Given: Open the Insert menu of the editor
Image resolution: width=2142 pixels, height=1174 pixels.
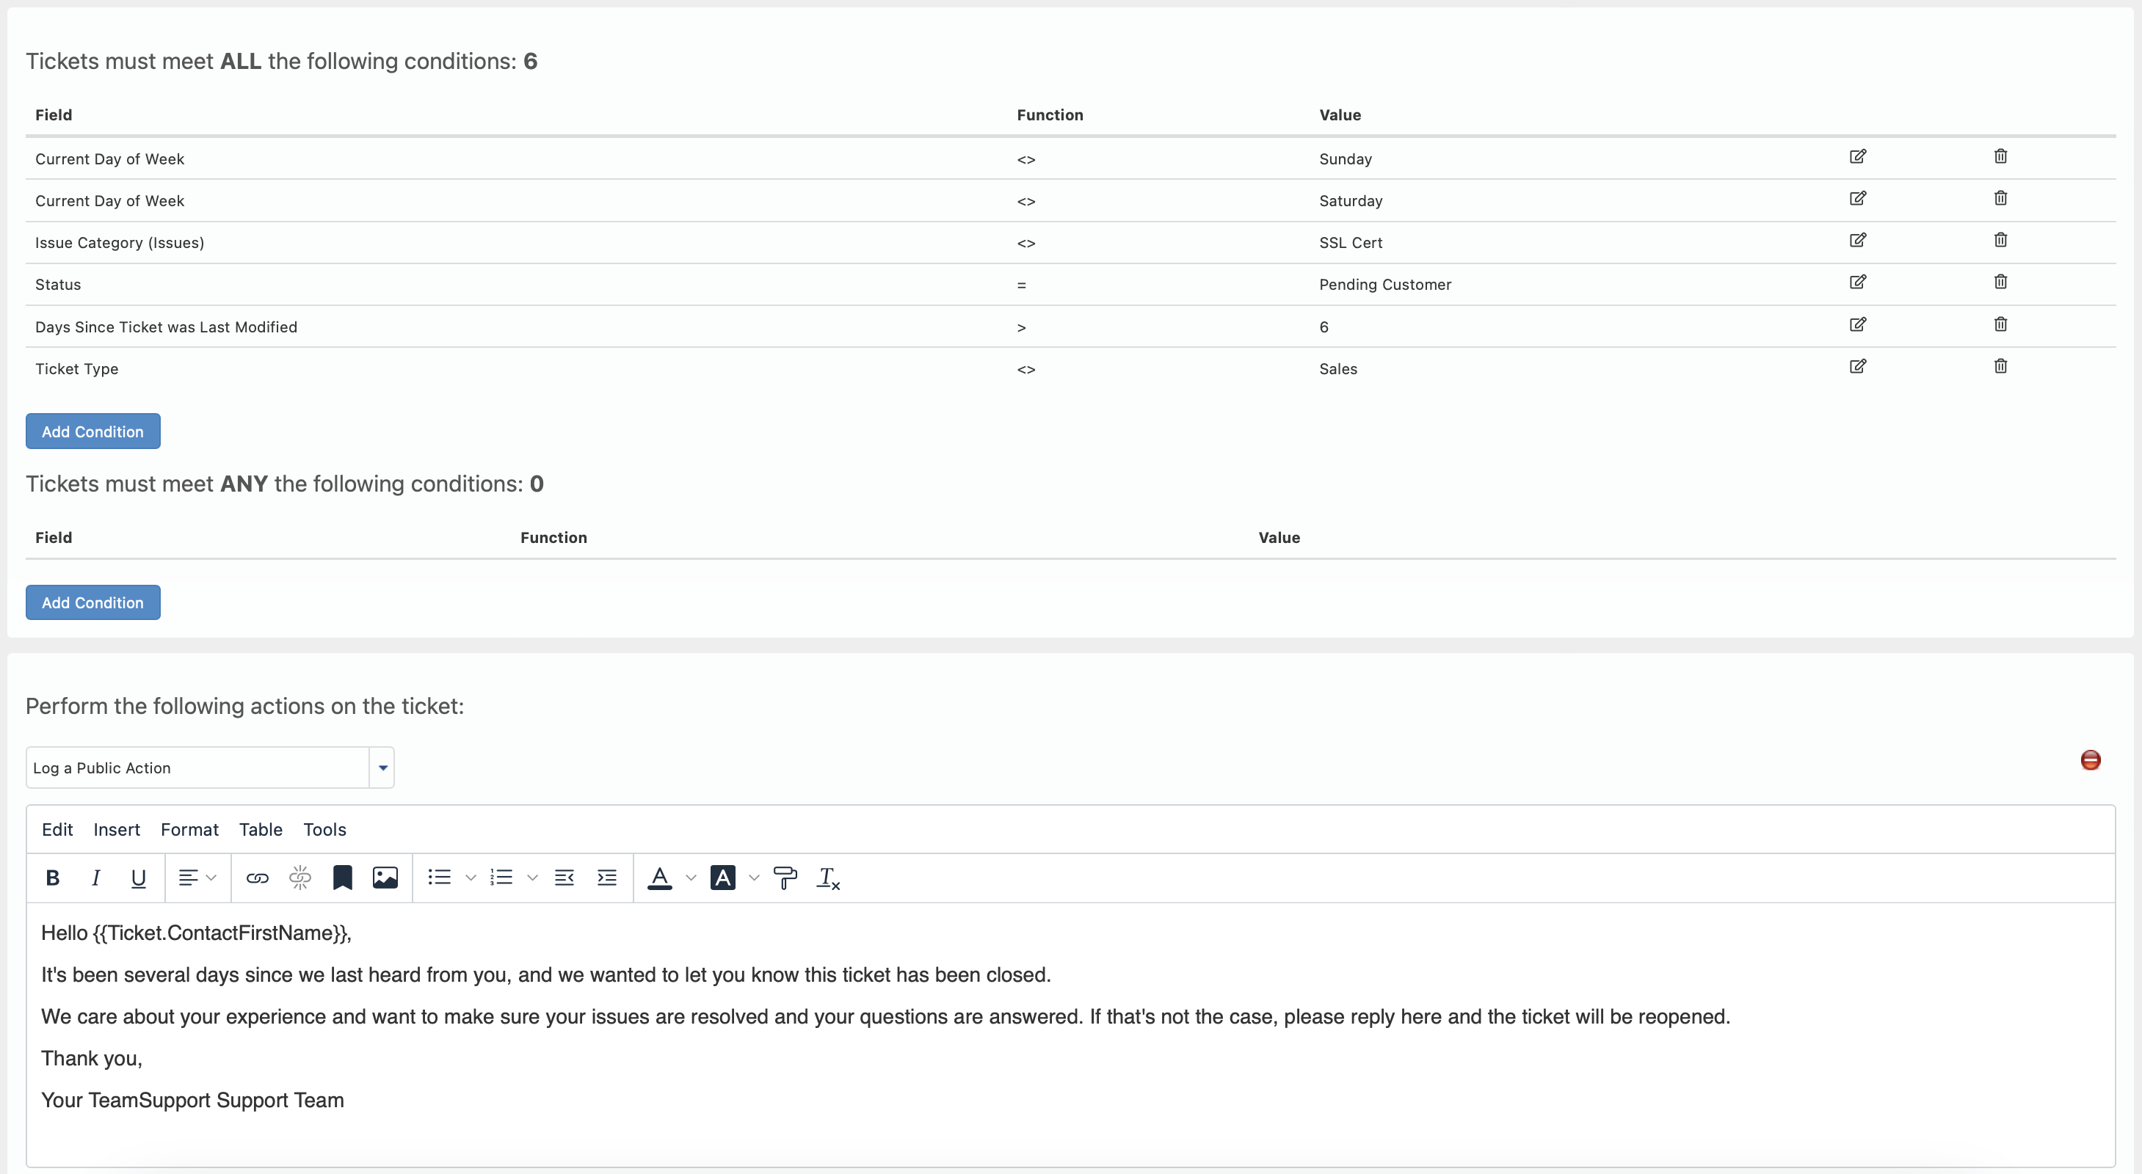Looking at the screenshot, I should (117, 829).
